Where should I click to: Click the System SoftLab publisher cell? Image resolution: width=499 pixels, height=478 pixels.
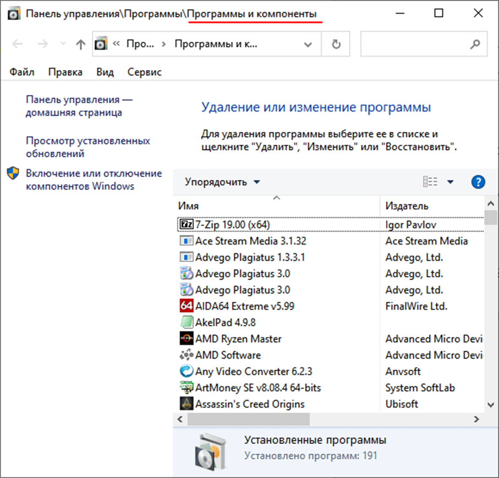(x=420, y=388)
